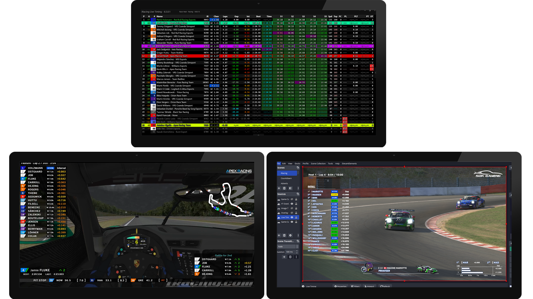Image resolution: width=533 pixels, height=299 pixels.
Task: Show the hidden Overlay source
Action: (292, 213)
